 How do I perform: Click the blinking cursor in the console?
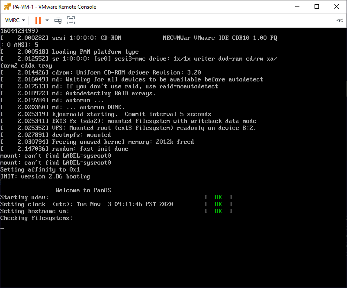coord(2,228)
